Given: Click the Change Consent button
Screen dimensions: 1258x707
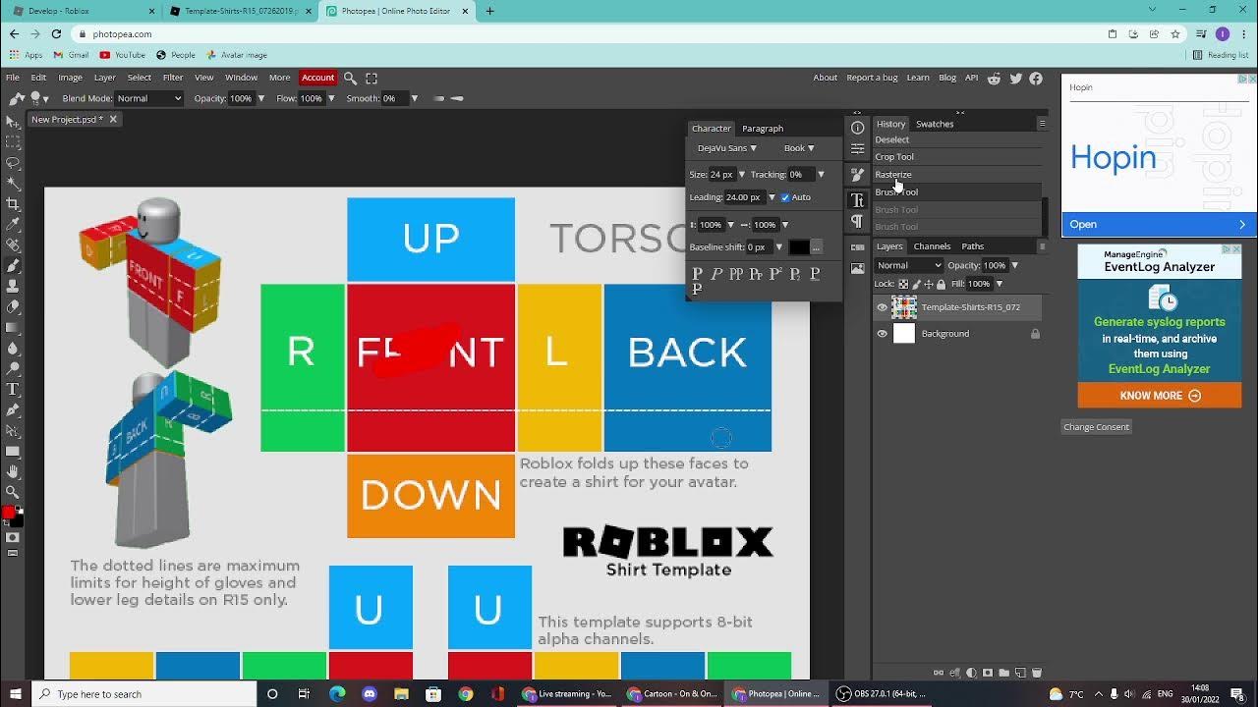Looking at the screenshot, I should [1096, 427].
